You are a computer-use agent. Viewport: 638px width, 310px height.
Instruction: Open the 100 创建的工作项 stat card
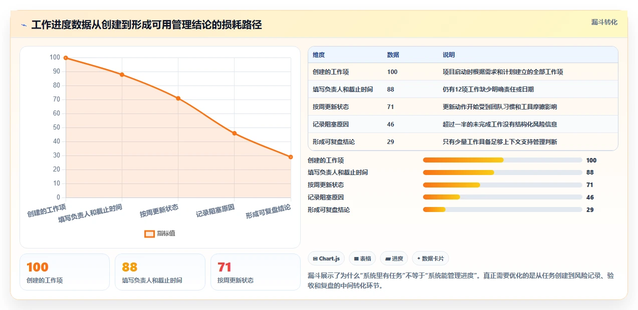65,272
